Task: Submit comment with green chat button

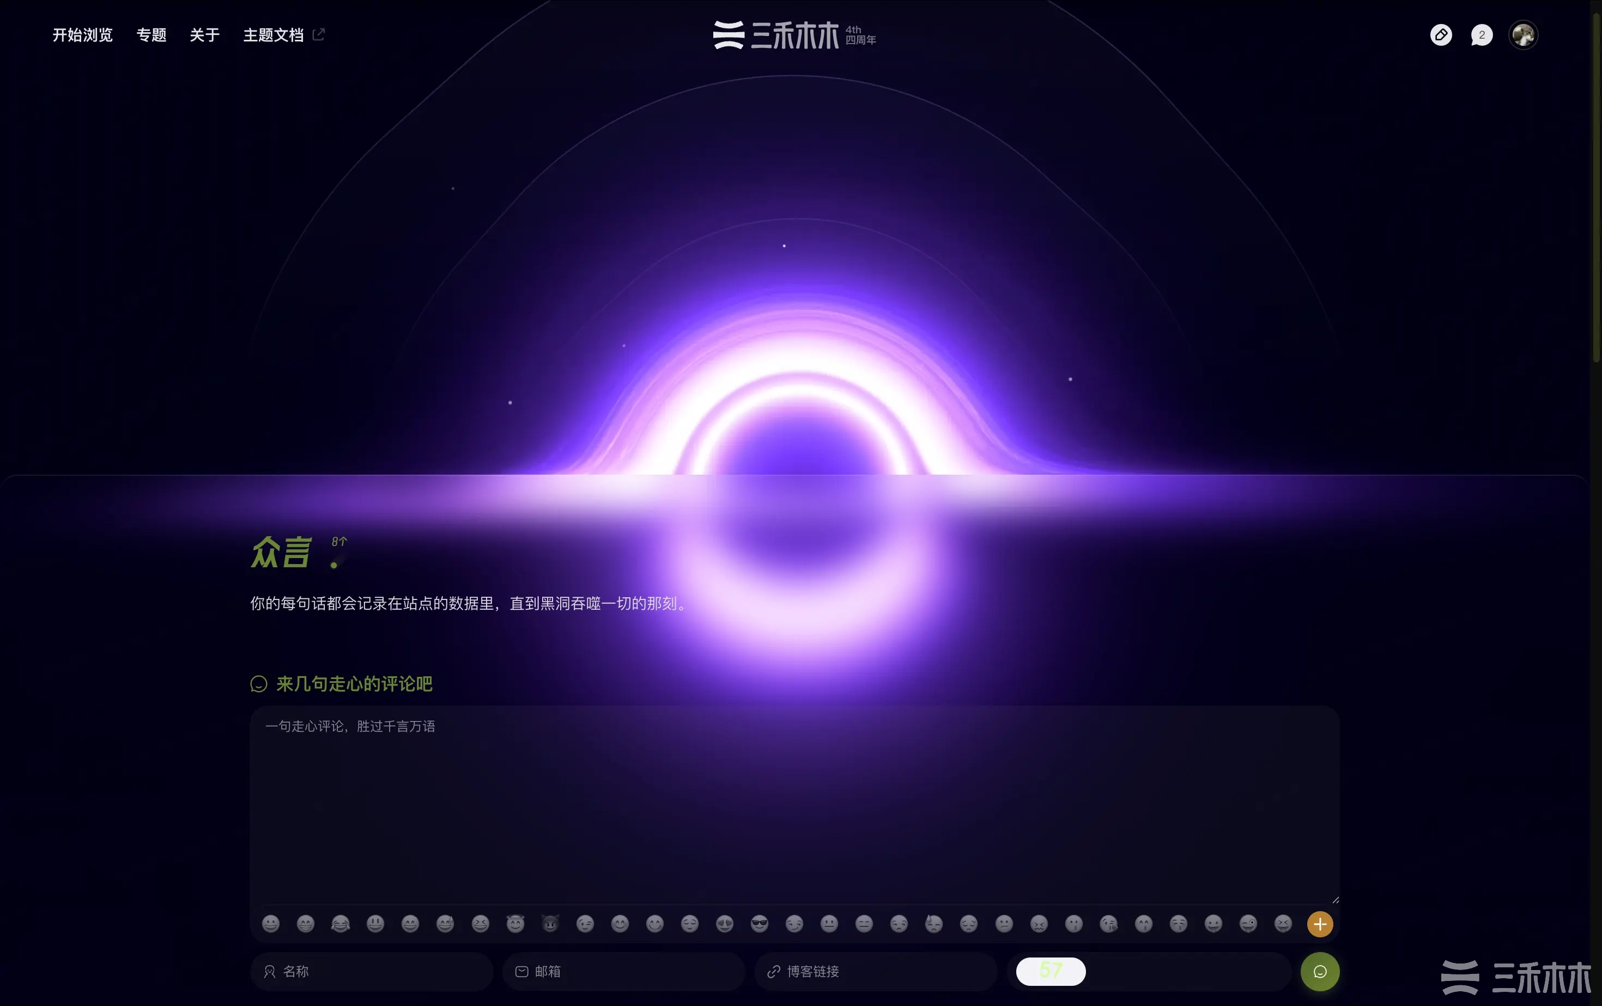Action: click(x=1319, y=972)
